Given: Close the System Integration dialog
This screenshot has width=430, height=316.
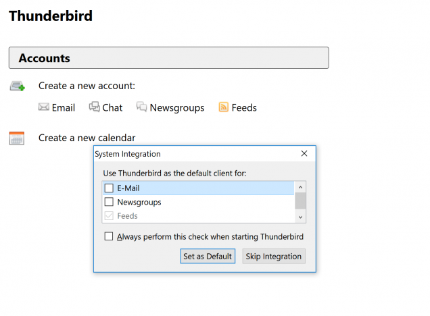Looking at the screenshot, I should [304, 154].
